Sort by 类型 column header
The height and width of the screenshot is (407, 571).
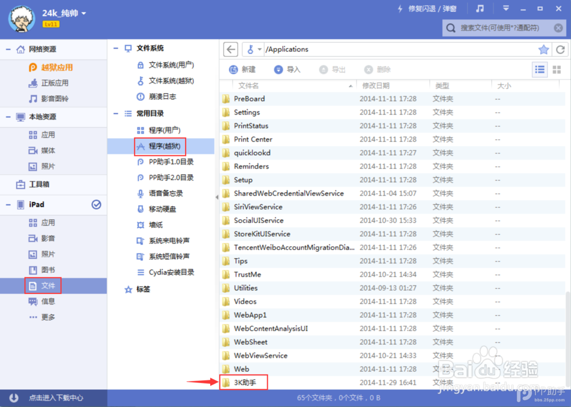click(442, 86)
